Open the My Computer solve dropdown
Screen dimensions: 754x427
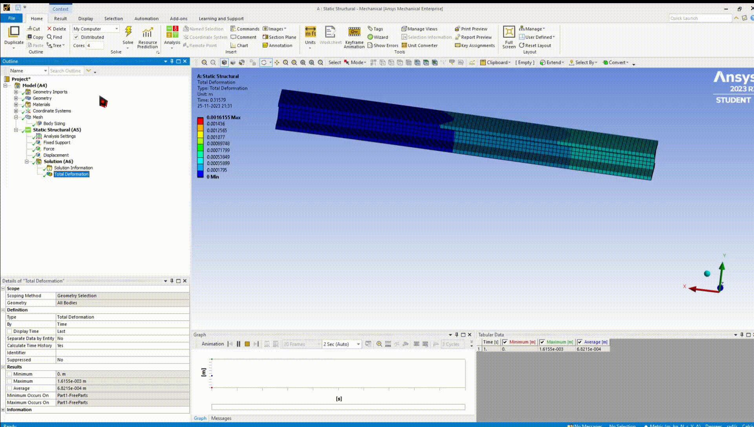pos(96,29)
